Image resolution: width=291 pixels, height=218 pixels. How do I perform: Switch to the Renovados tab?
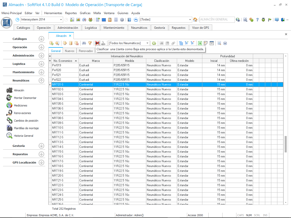(86, 51)
